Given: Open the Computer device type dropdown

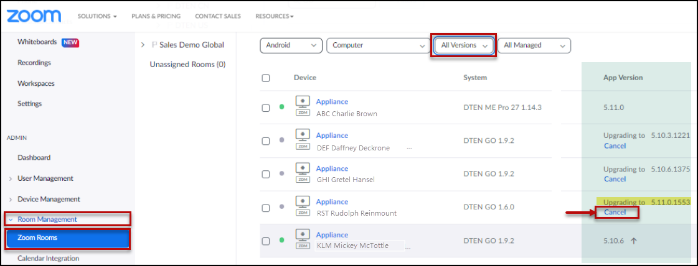Looking at the screenshot, I should click(x=378, y=45).
